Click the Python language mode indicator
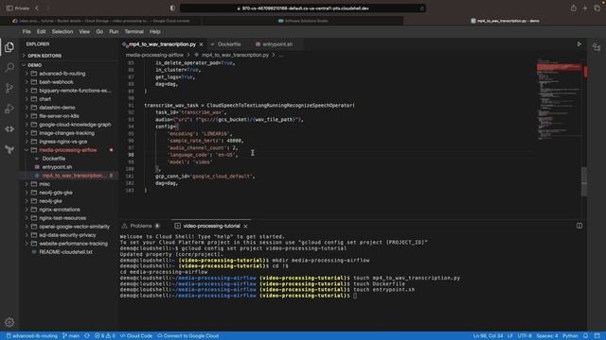Screen dimensions: 606x340 570,336
